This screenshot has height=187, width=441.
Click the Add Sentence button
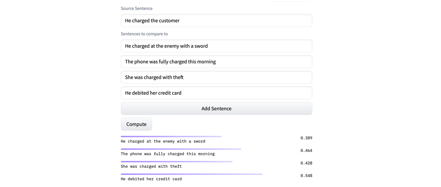pyautogui.click(x=216, y=109)
